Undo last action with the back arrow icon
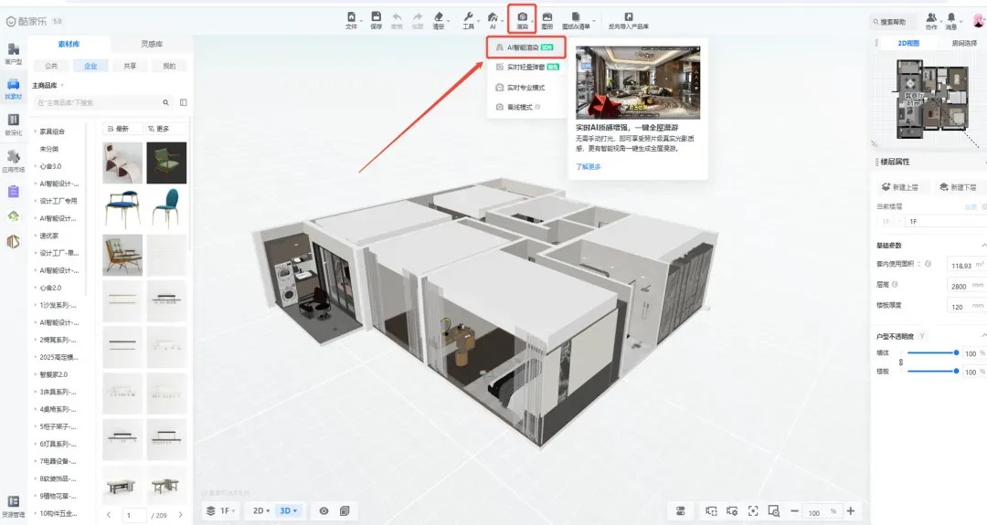The image size is (987, 525). click(397, 17)
